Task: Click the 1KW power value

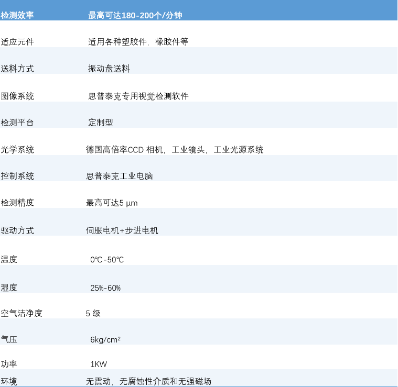Action: tap(99, 364)
